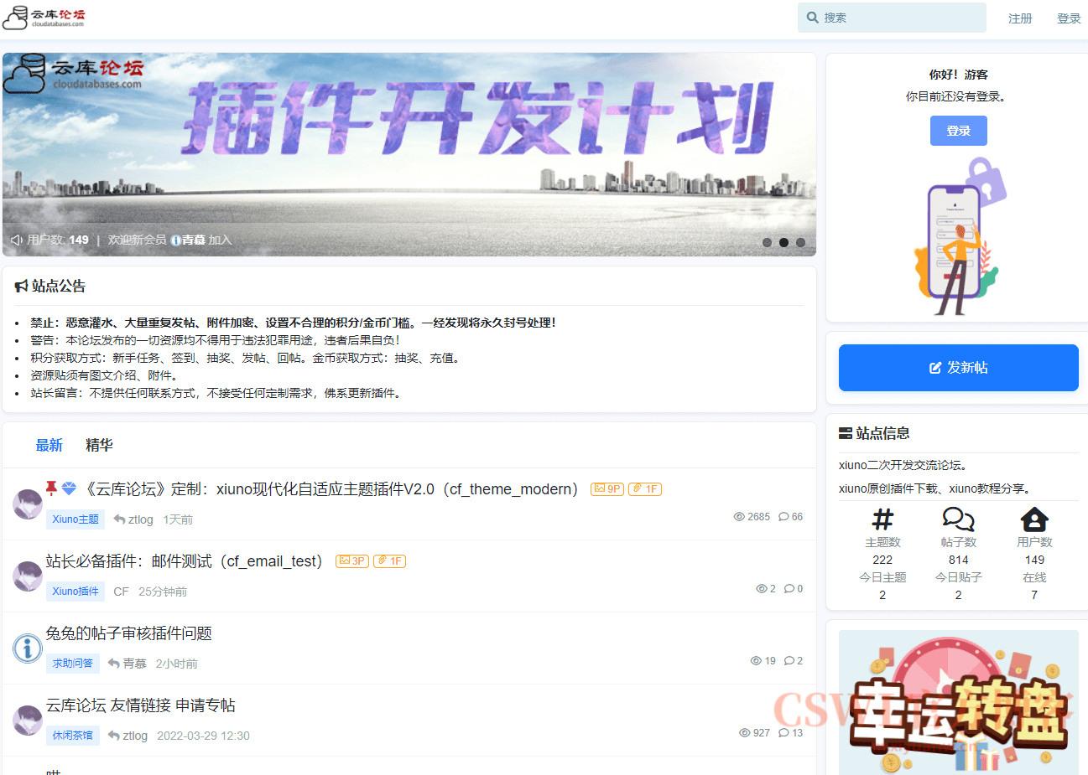Screen dimensions: 1088x775
Task: Select the second carousel indicator dot
Action: pyautogui.click(x=783, y=242)
